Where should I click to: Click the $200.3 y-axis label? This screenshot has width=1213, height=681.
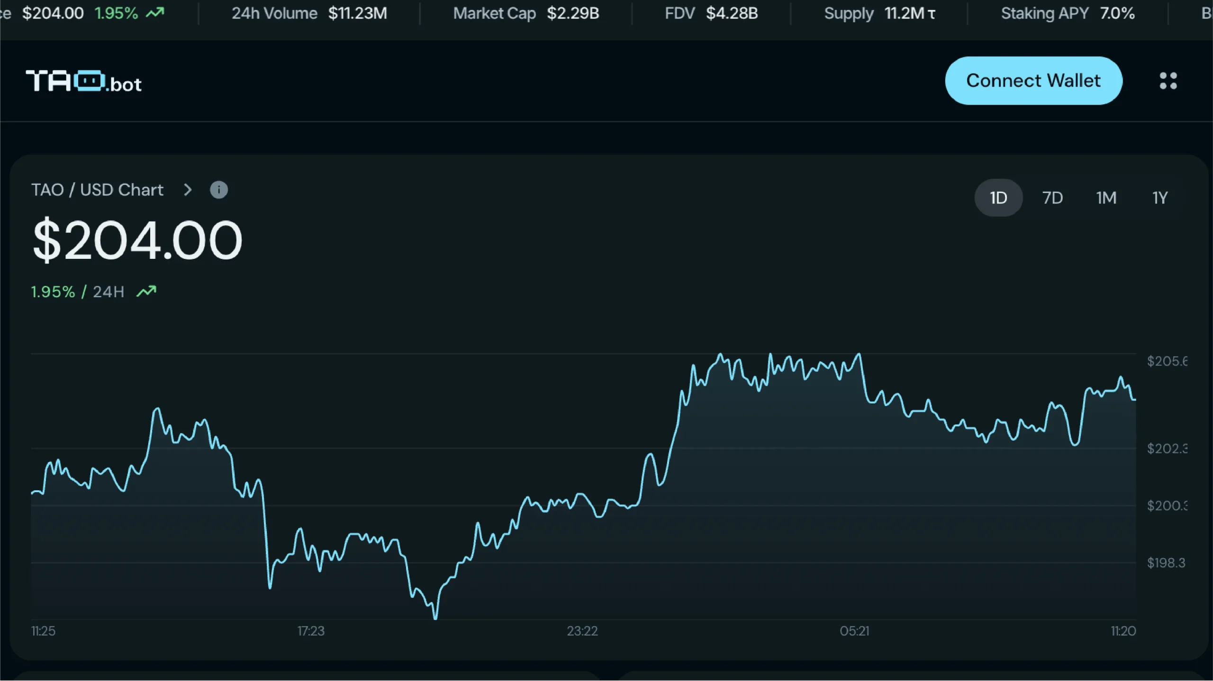1167,505
